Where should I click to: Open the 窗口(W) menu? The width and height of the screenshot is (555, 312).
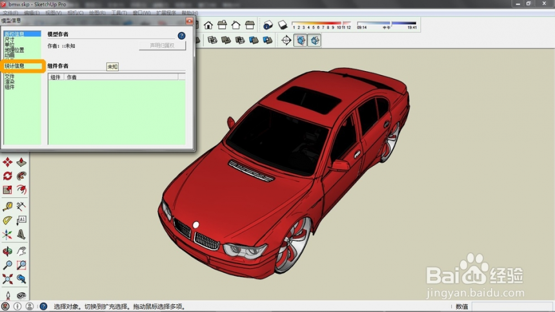141,13
